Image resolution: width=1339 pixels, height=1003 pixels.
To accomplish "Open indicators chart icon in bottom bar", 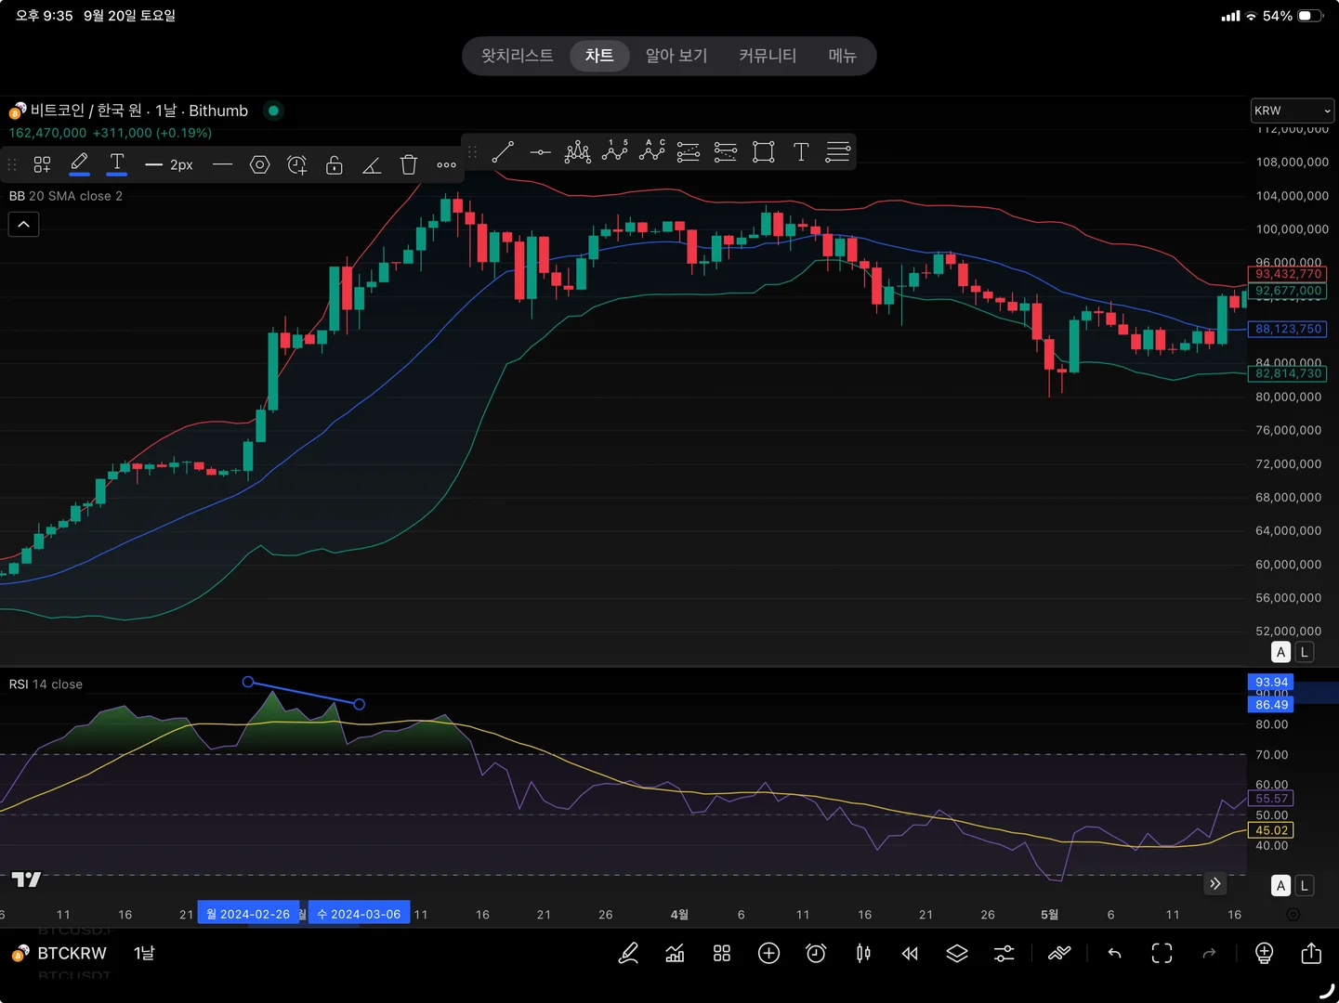I will tap(676, 953).
